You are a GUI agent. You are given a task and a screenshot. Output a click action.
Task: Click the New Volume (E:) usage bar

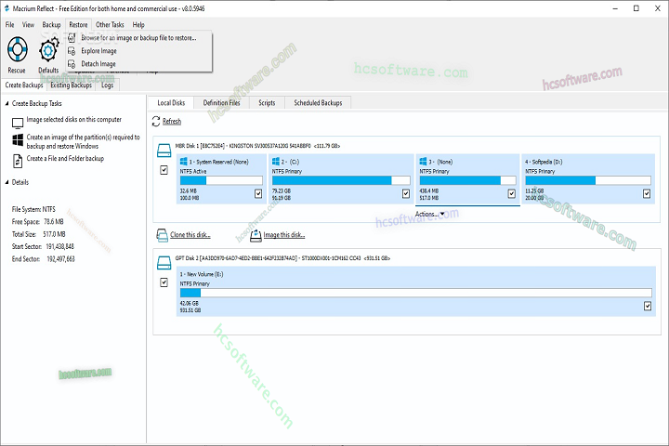click(416, 293)
